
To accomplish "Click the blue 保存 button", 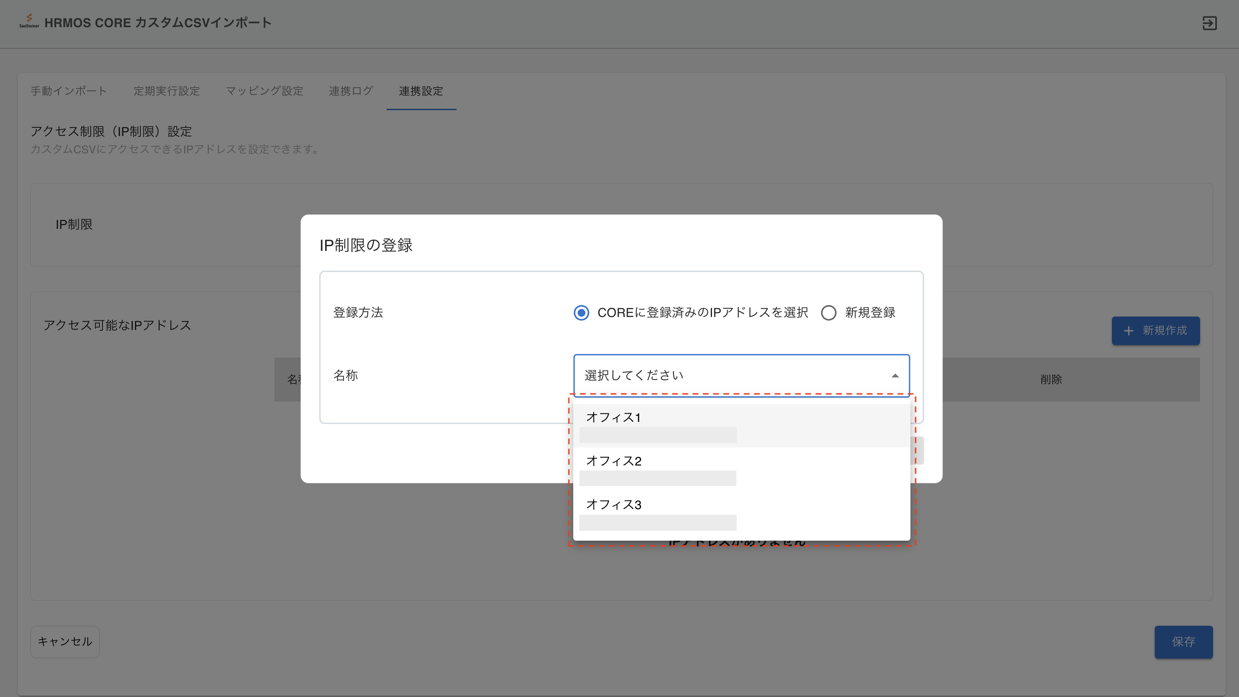I will point(1183,642).
